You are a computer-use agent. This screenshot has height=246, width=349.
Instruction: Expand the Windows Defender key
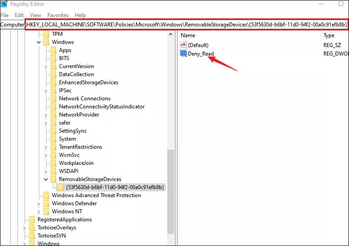39,204
